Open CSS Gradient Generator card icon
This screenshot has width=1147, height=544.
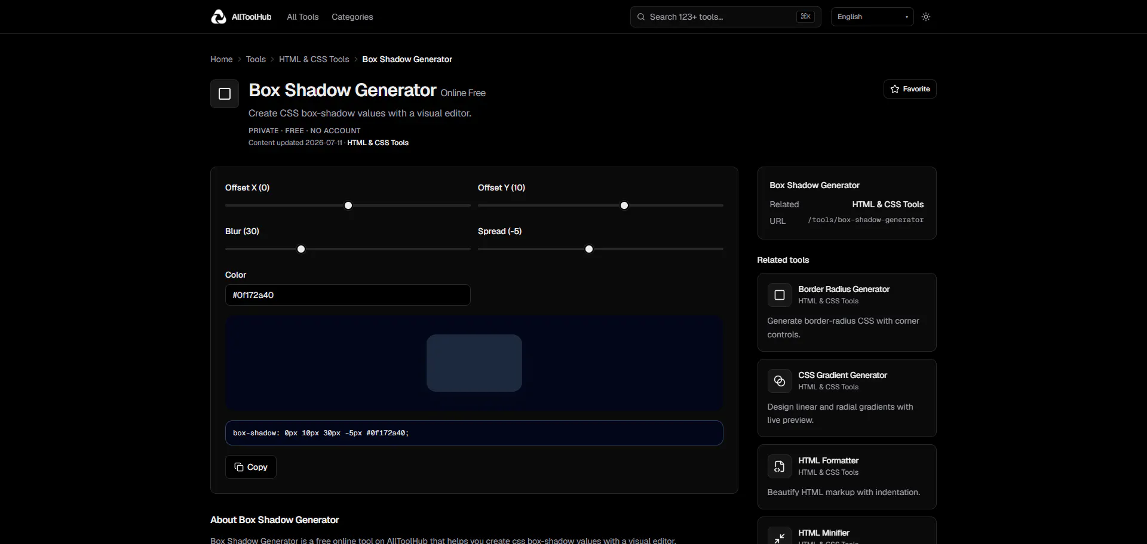780,381
